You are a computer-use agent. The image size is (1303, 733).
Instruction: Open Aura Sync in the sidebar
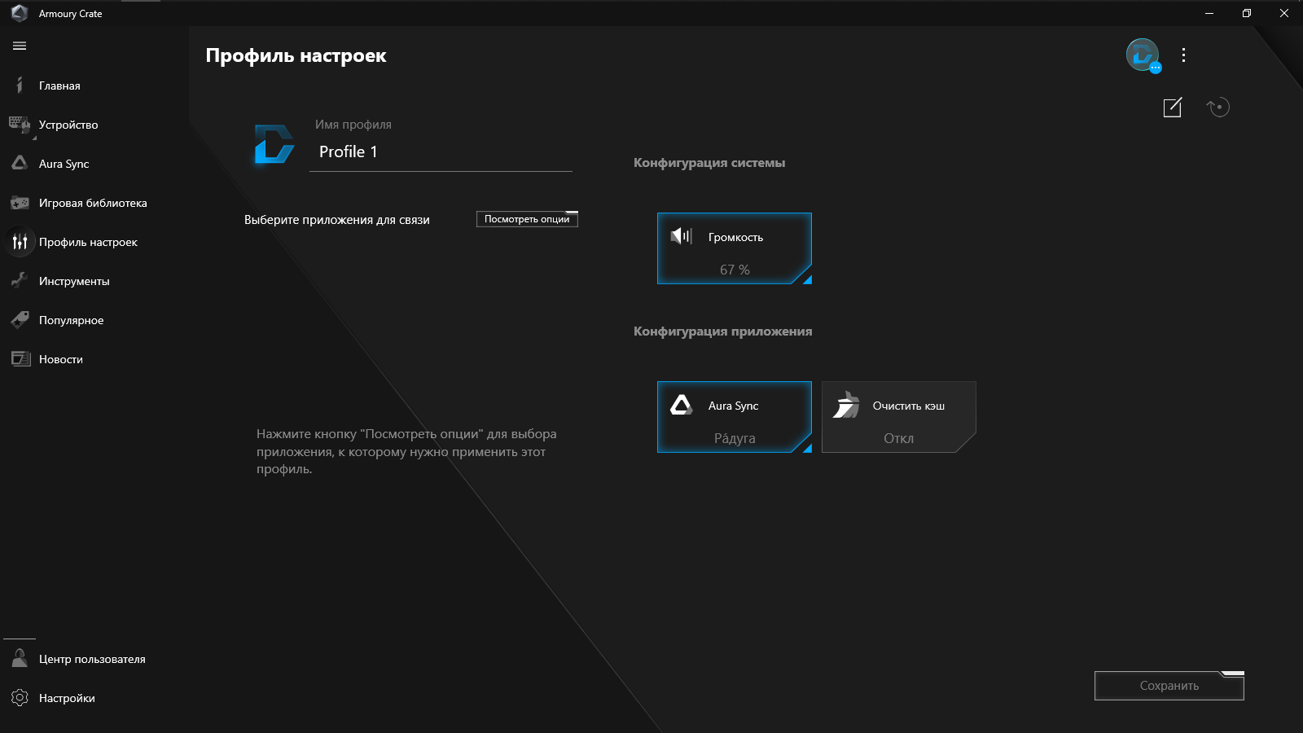point(64,164)
